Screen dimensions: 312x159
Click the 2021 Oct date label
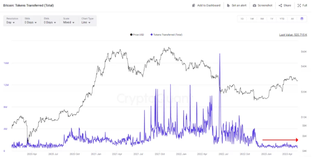click(x=160, y=154)
